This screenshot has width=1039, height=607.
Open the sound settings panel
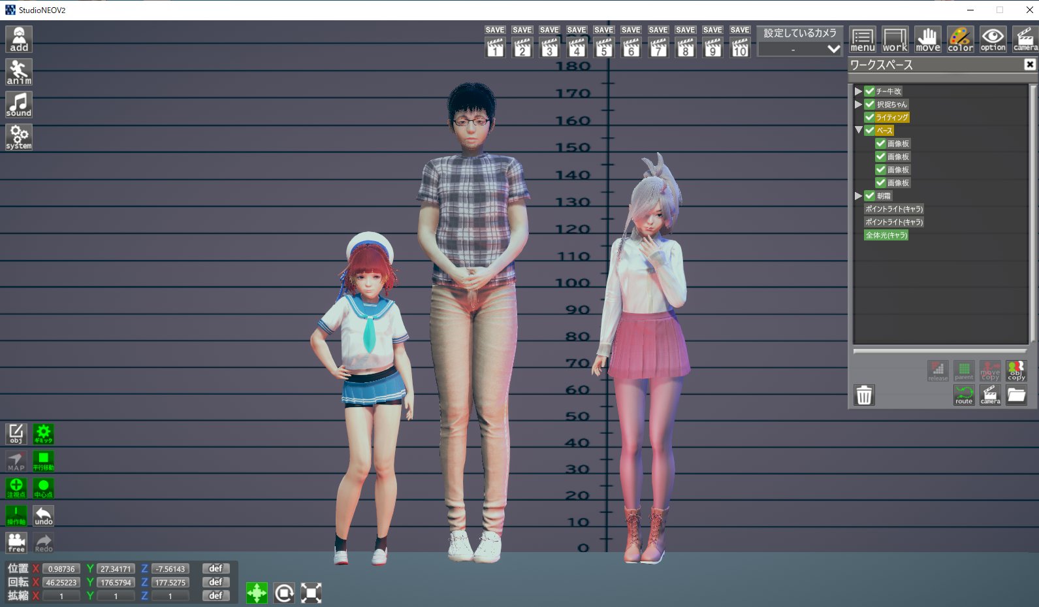tap(19, 105)
